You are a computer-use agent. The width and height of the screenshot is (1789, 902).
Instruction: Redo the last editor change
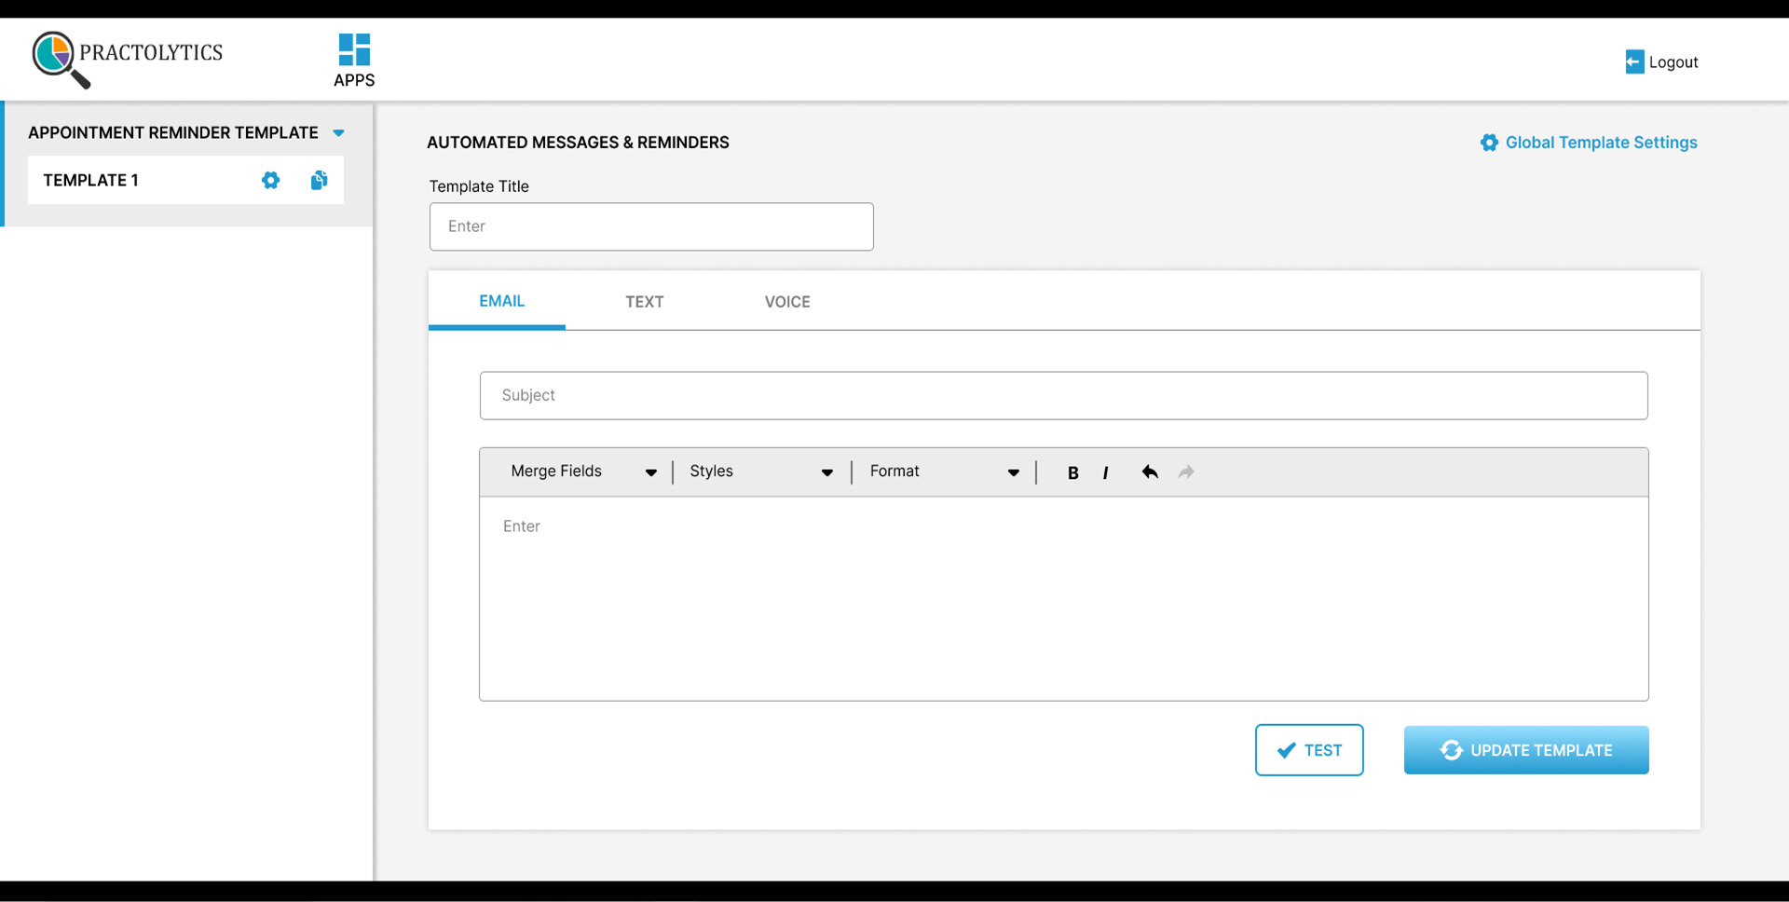click(x=1186, y=472)
